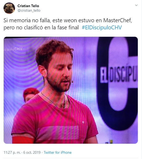Open the tweet's 11:27 p. m. timestamp

[x=12, y=152]
